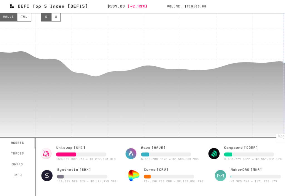Click the Compound token icon
The image size is (285, 196).
click(x=214, y=154)
